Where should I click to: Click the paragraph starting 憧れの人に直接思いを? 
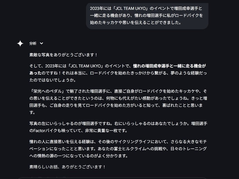point(118,149)
